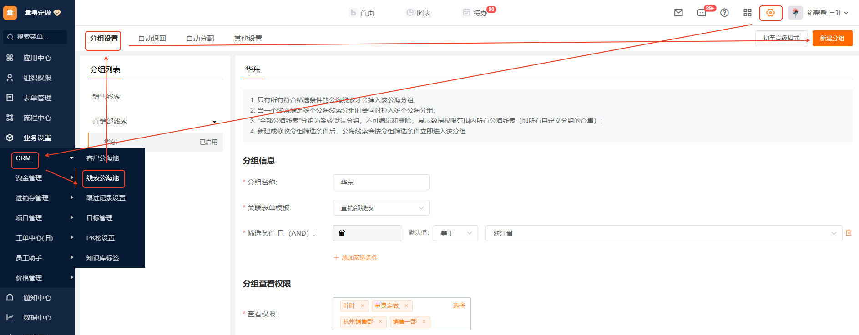Click the 图表 chart icon in top nav

coord(410,13)
